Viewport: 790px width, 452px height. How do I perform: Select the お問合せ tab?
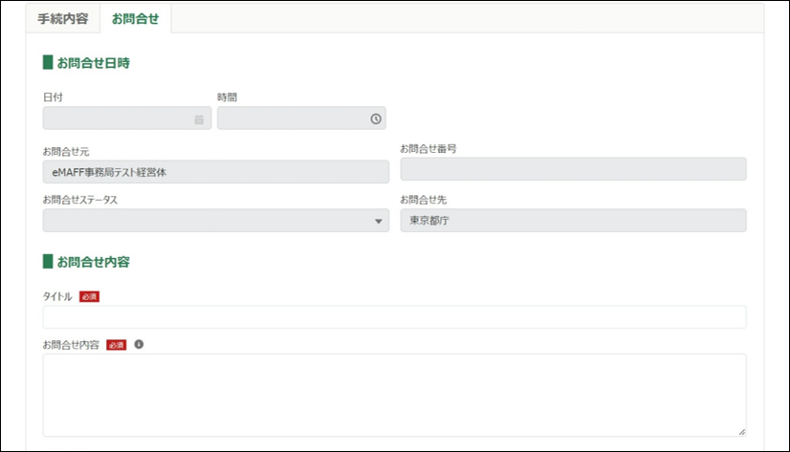135,19
